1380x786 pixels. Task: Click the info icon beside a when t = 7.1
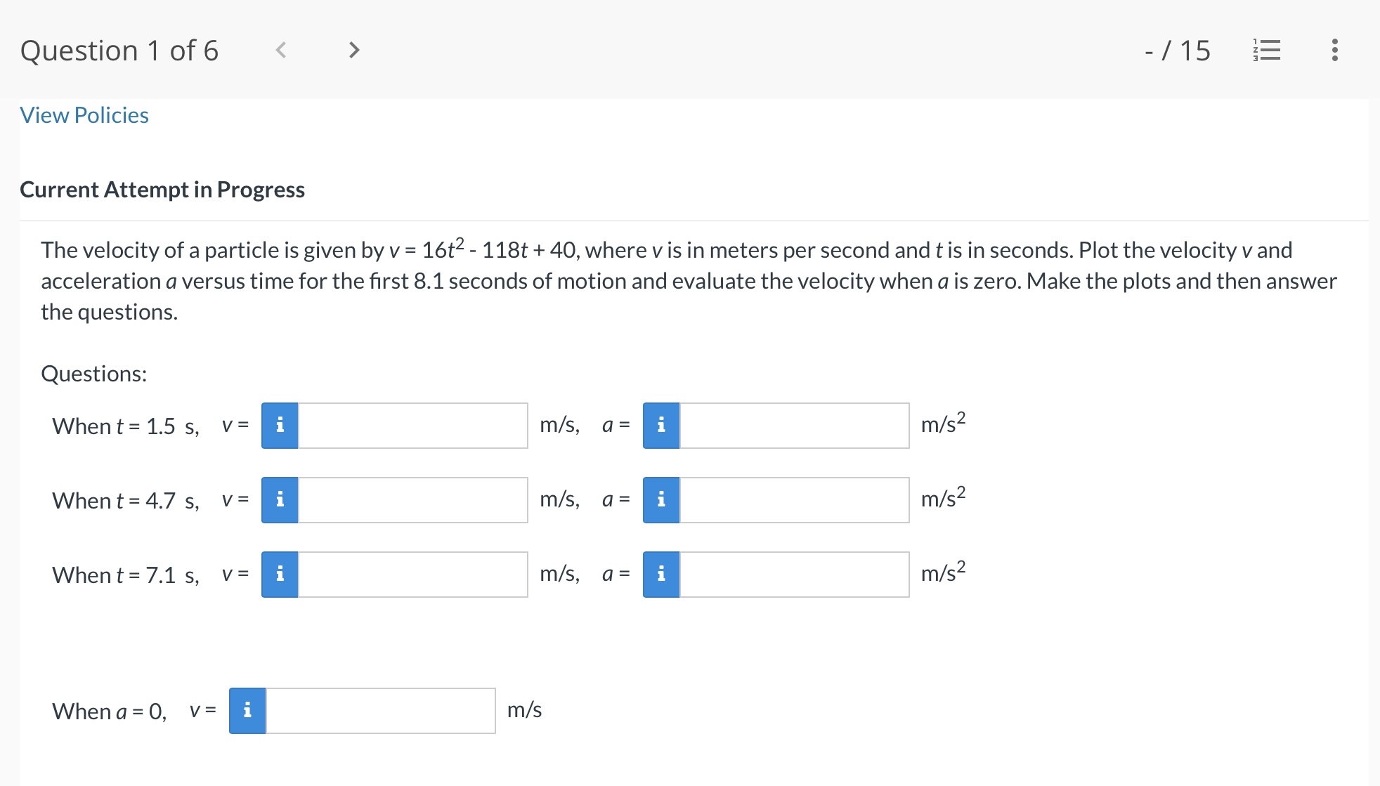660,575
